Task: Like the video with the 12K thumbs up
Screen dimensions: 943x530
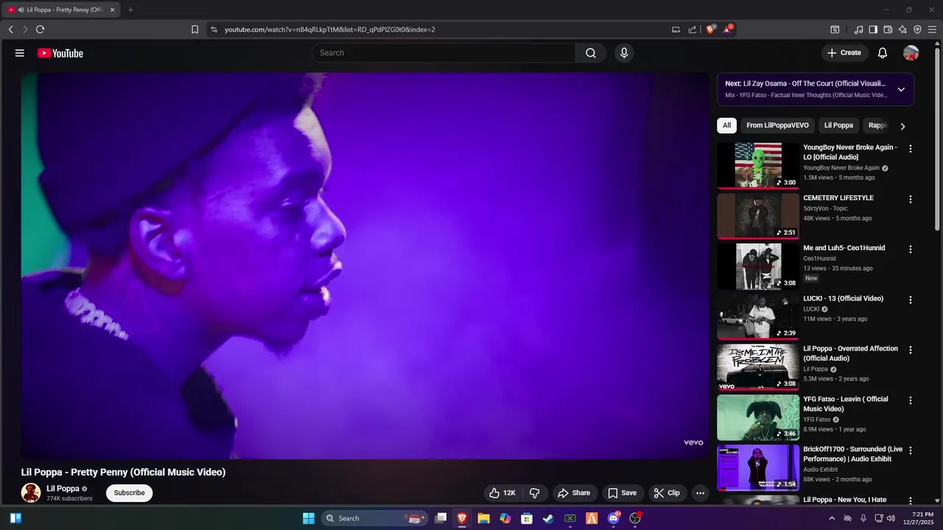Action: [502, 493]
